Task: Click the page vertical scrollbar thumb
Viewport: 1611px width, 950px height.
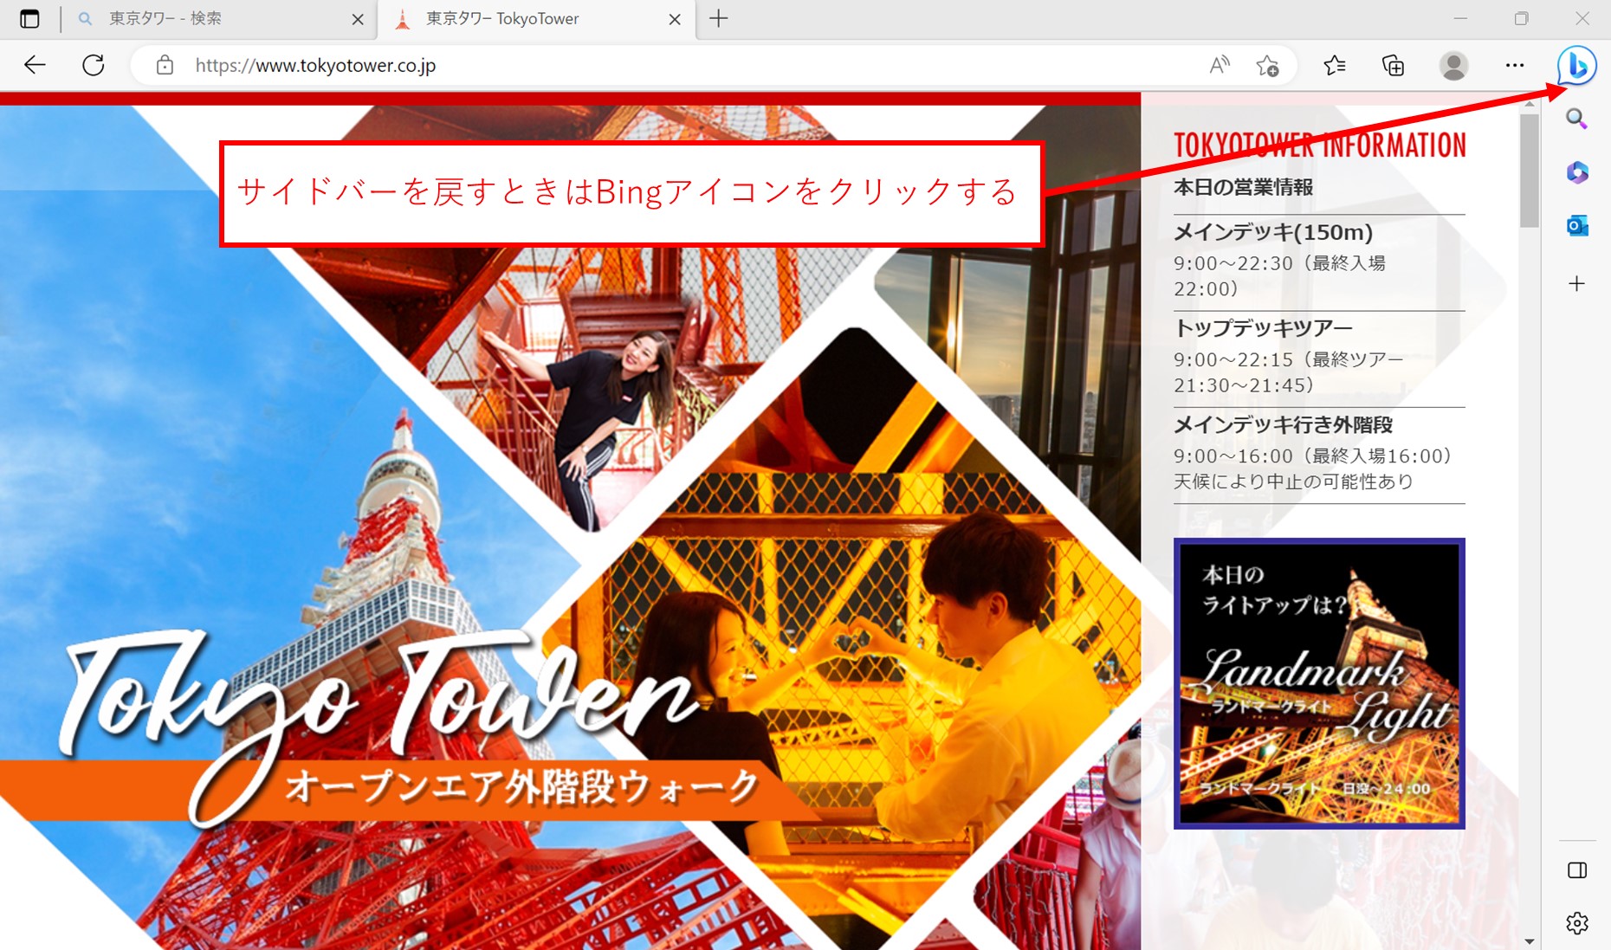Action: (1530, 171)
